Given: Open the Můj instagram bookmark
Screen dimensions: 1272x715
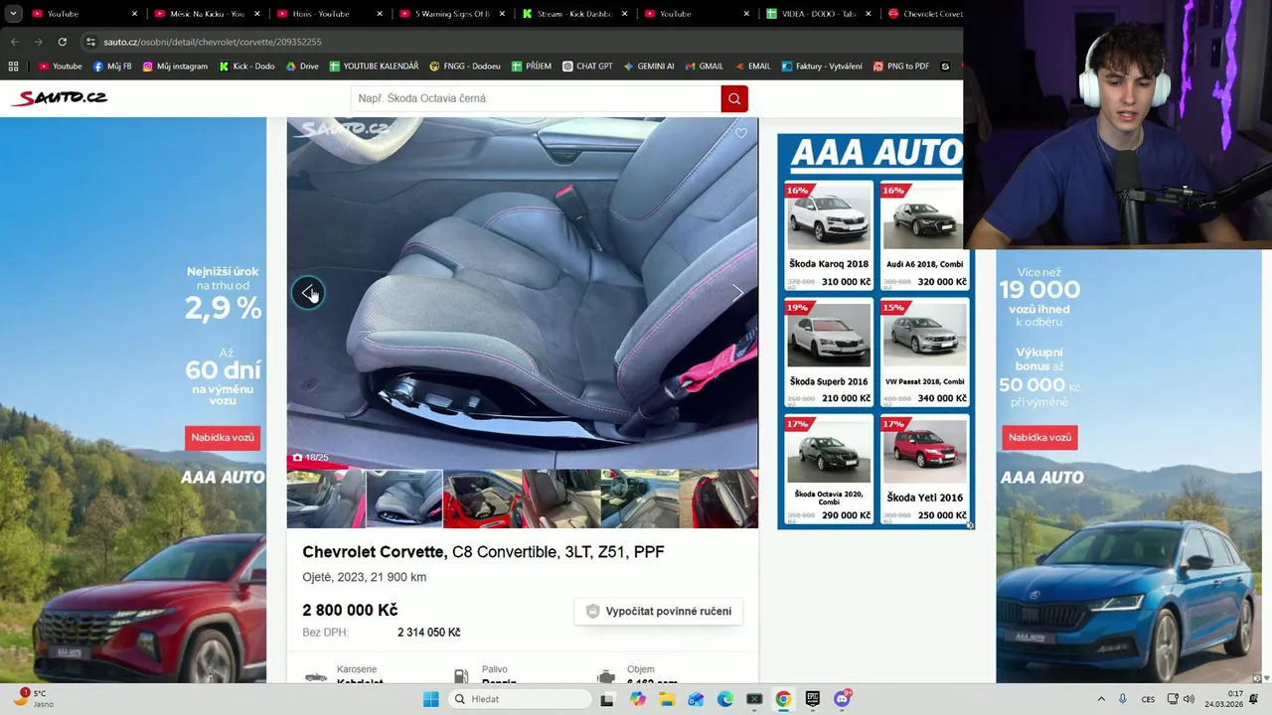Looking at the screenshot, I should pos(175,67).
